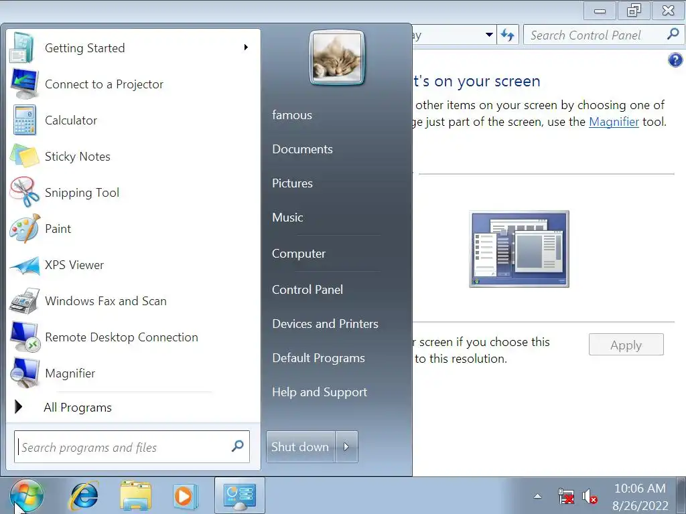Open Paint via its palette icon
686x514 pixels.
(25, 228)
